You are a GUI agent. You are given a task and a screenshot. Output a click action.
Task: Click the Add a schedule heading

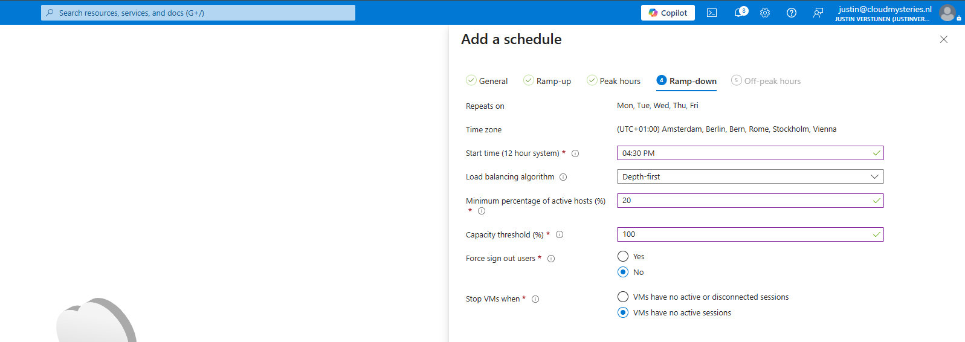(511, 39)
